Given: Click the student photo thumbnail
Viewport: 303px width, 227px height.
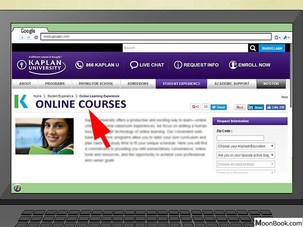Looking at the screenshot, I should pos(45,136).
